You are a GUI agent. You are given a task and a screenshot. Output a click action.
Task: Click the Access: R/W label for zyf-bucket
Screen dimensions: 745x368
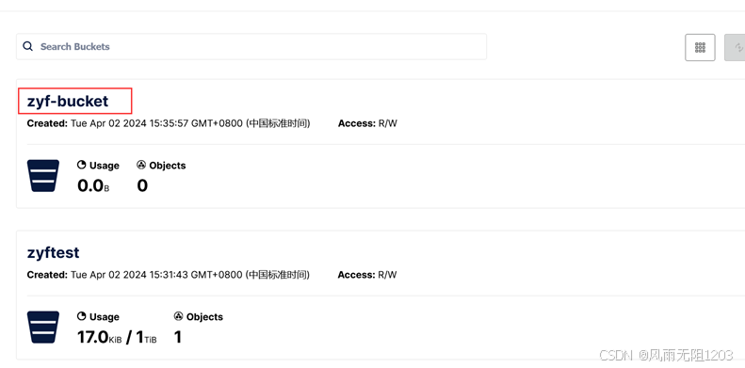tap(367, 123)
